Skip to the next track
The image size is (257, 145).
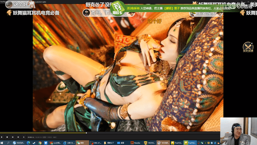coord(18,137)
